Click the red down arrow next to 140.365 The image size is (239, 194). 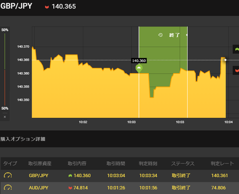[47, 7]
